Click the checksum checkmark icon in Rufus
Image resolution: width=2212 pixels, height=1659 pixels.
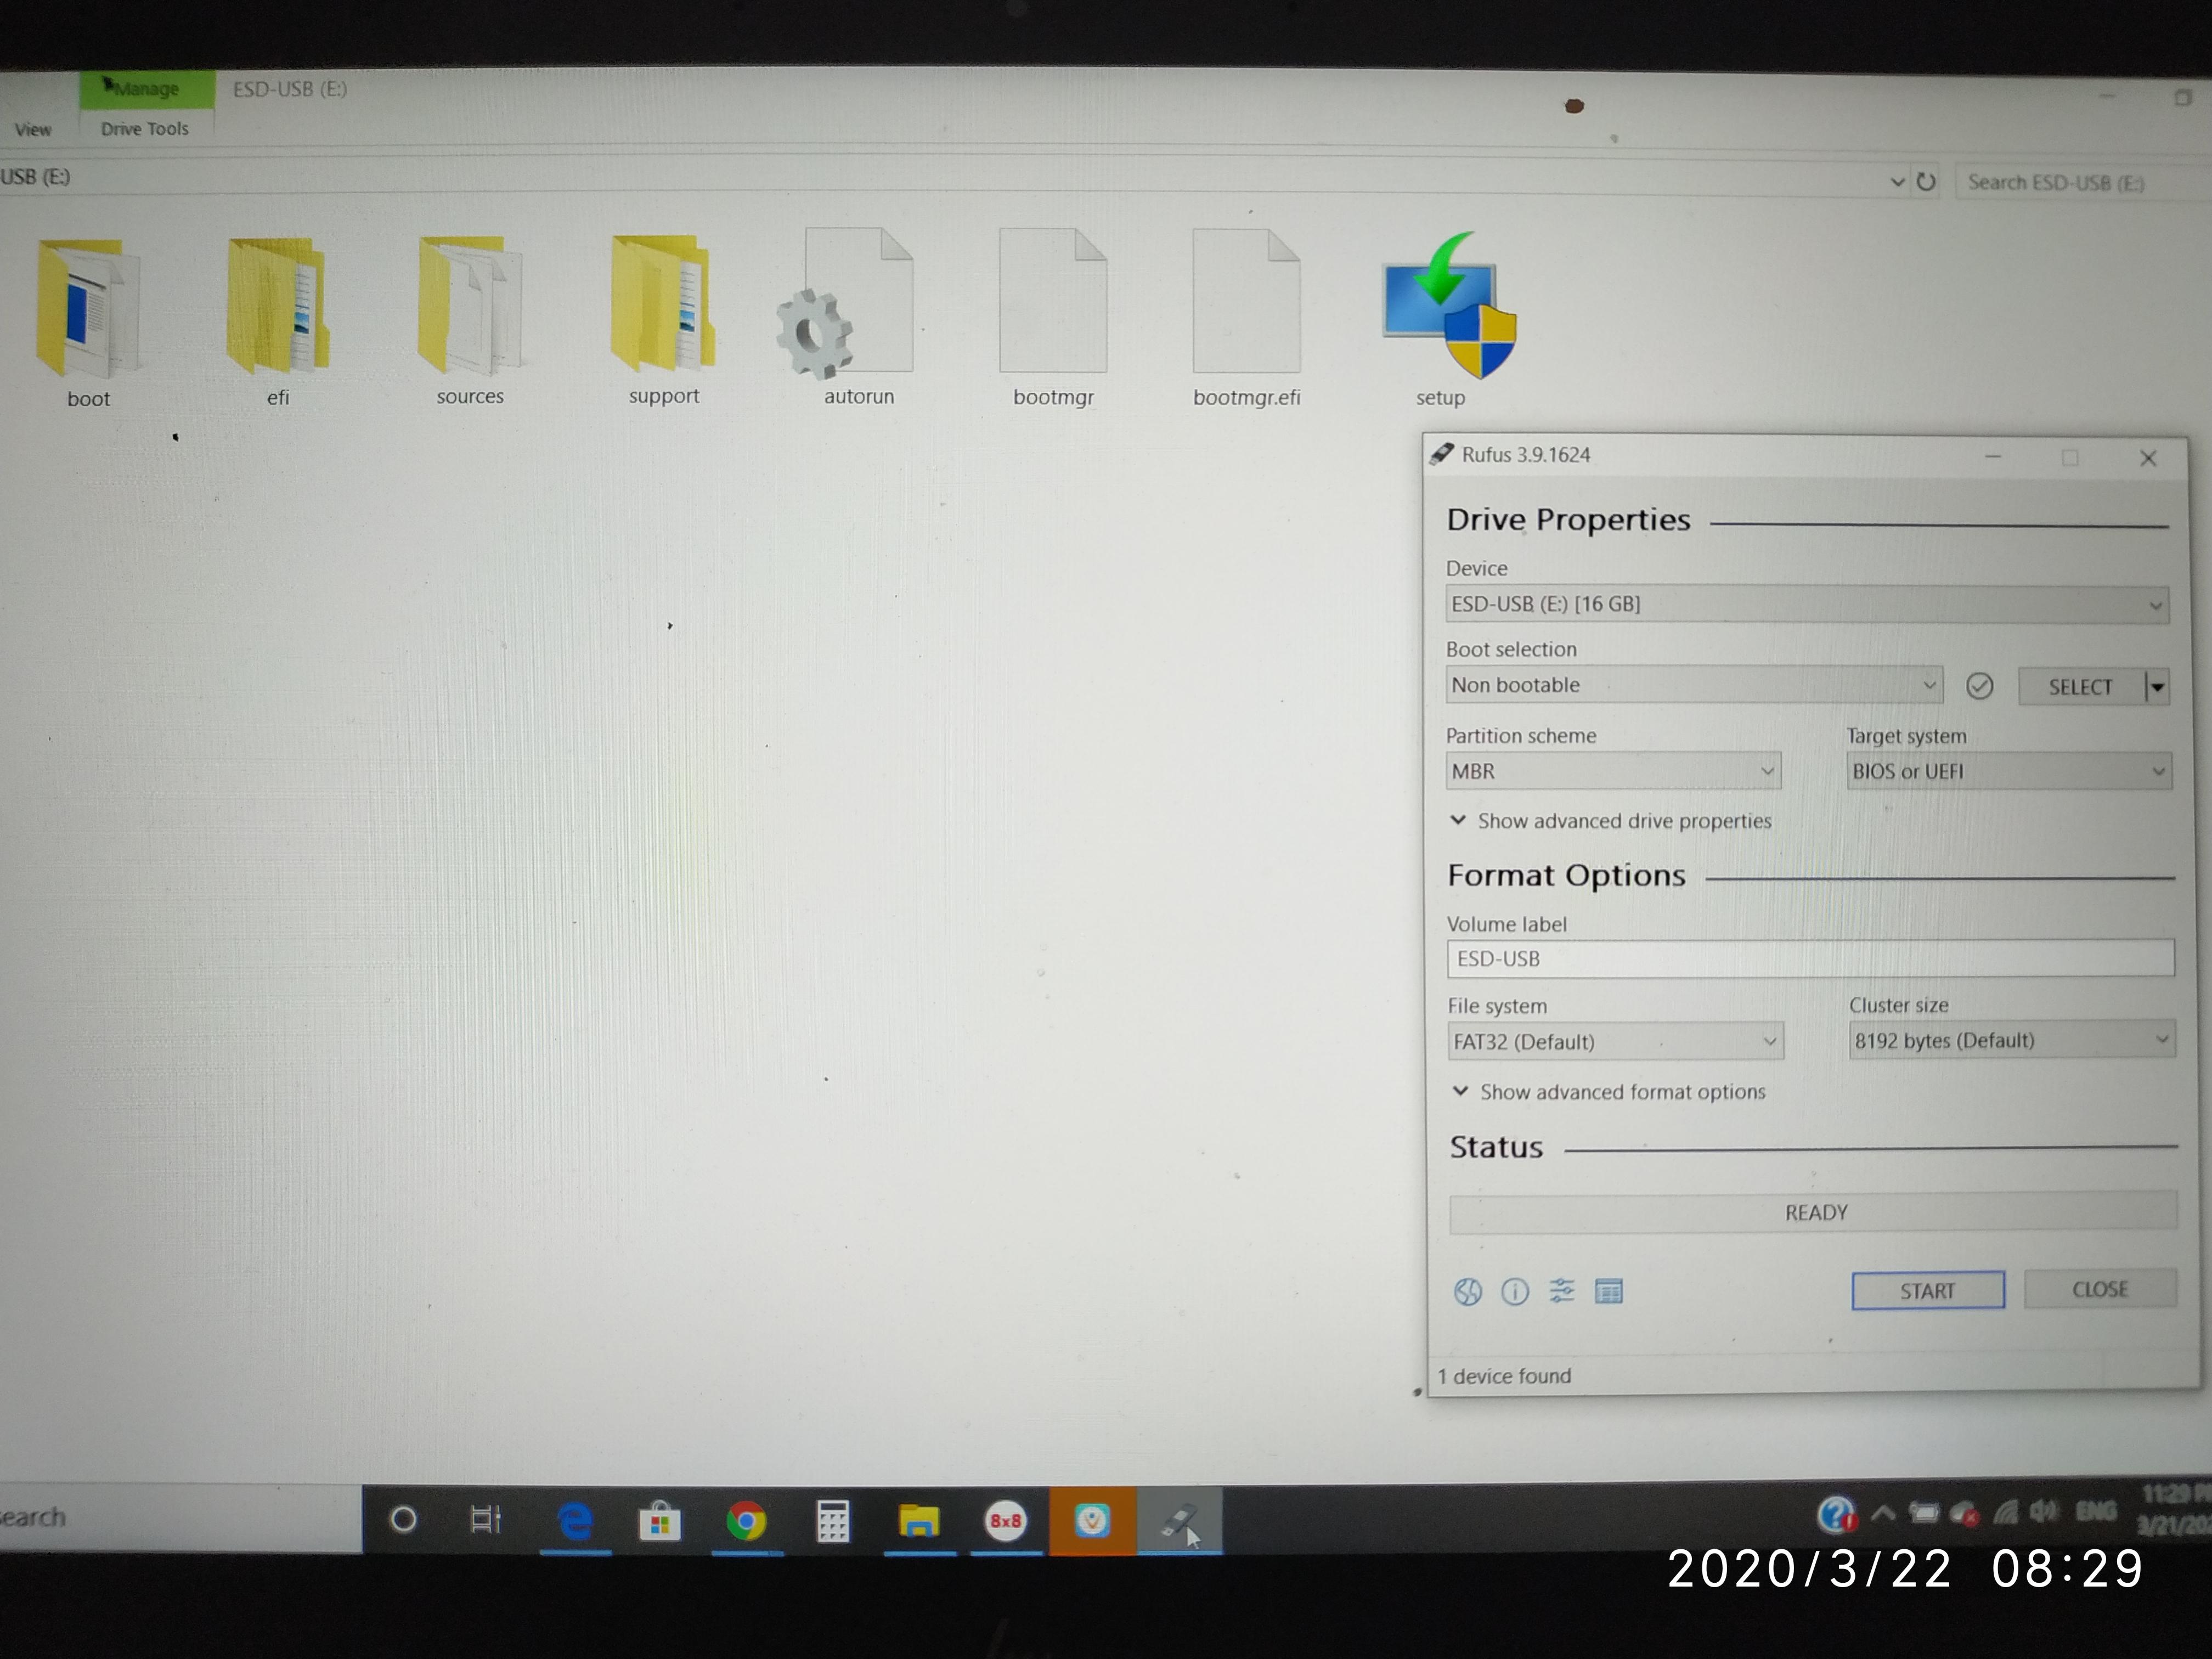point(1979,686)
